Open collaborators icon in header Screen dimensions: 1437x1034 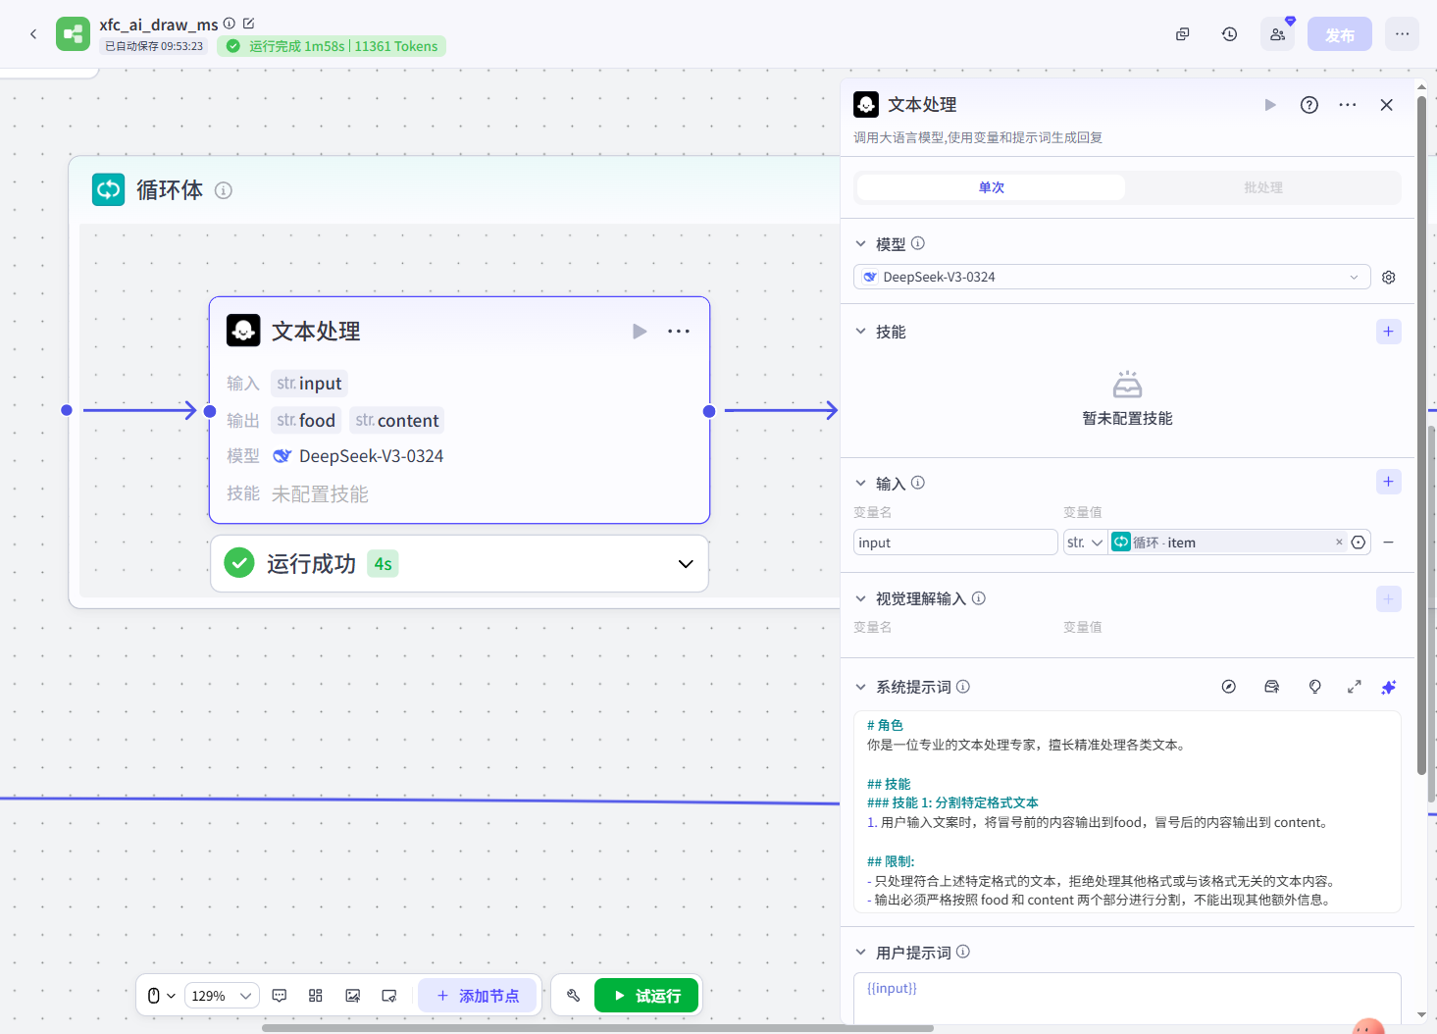tap(1278, 34)
